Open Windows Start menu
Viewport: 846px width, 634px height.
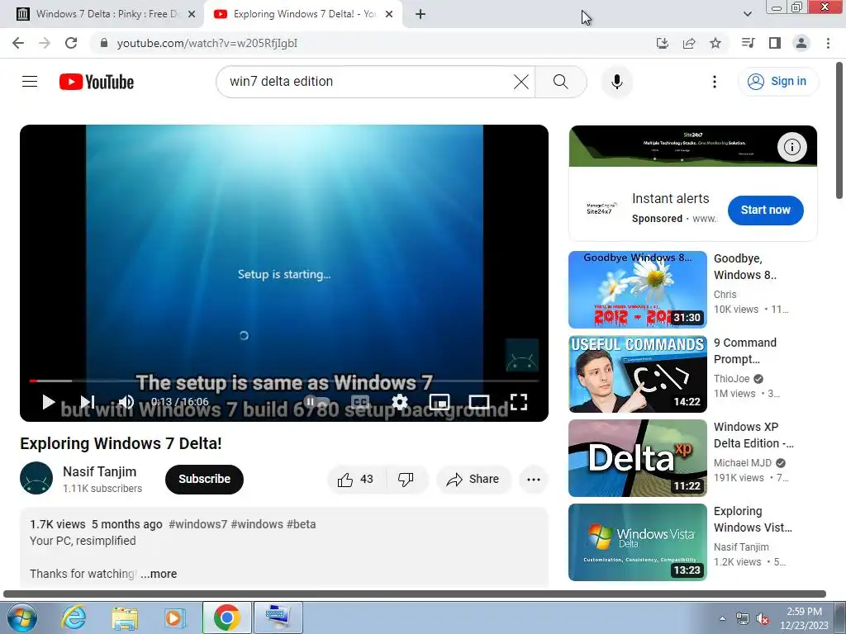click(x=21, y=617)
